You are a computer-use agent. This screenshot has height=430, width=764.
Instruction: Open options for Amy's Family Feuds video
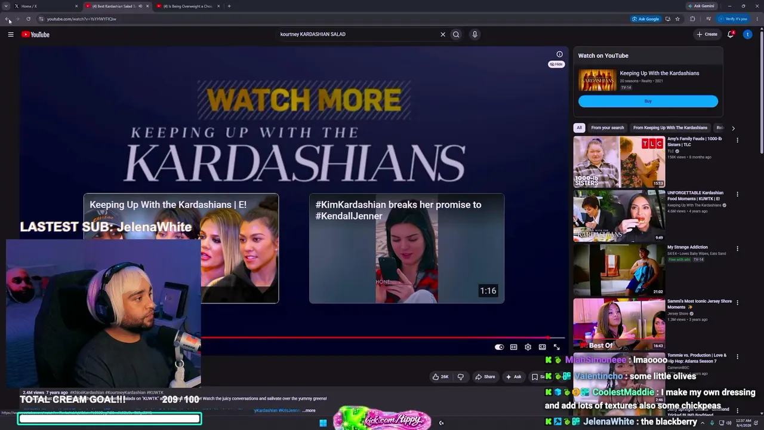pos(737,140)
